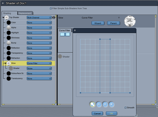Image resolution: width=158 pixels, height=117 pixels.
Task: Enable the Smooth checkbox
Action: tap(125, 108)
